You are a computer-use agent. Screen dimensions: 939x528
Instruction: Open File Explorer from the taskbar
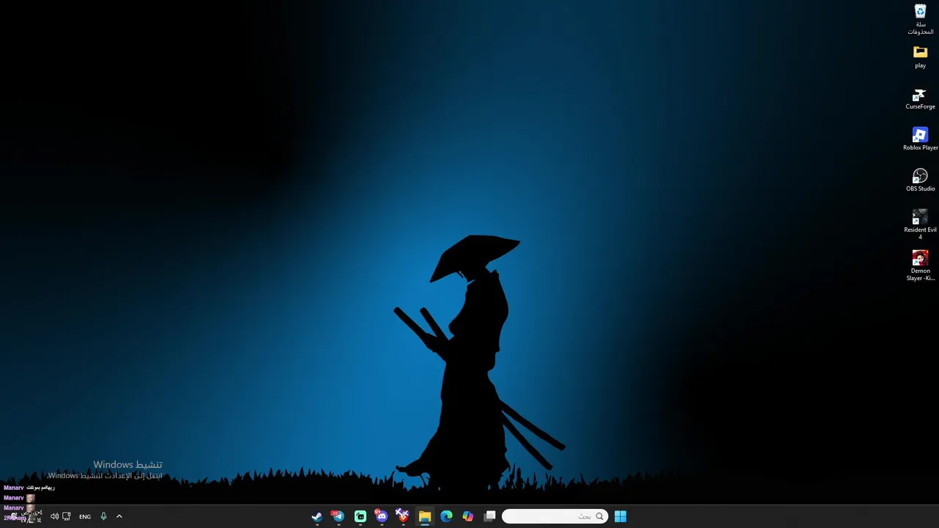(x=425, y=516)
